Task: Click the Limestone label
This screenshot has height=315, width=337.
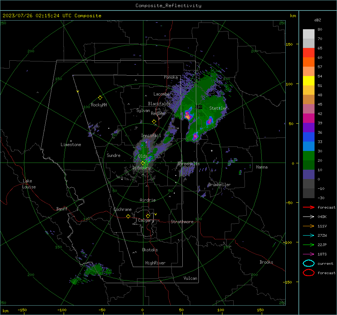Action: tap(71, 145)
